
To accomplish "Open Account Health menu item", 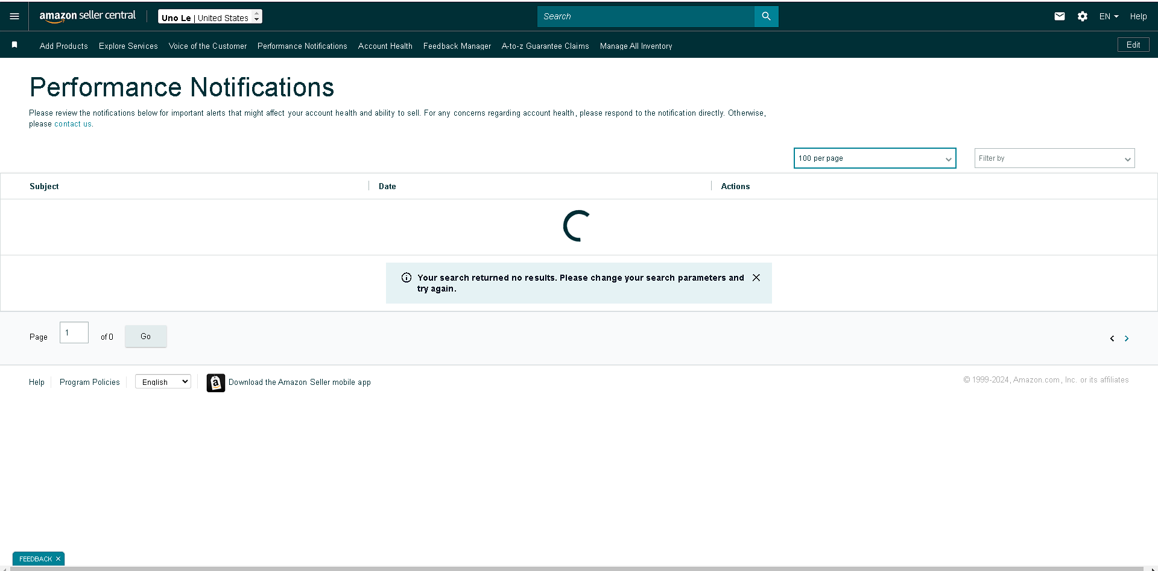I will tap(385, 46).
